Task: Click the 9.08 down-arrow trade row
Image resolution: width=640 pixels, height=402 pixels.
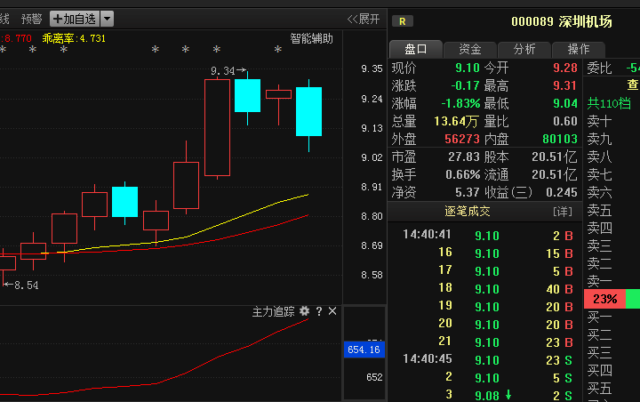Action: tap(485, 395)
